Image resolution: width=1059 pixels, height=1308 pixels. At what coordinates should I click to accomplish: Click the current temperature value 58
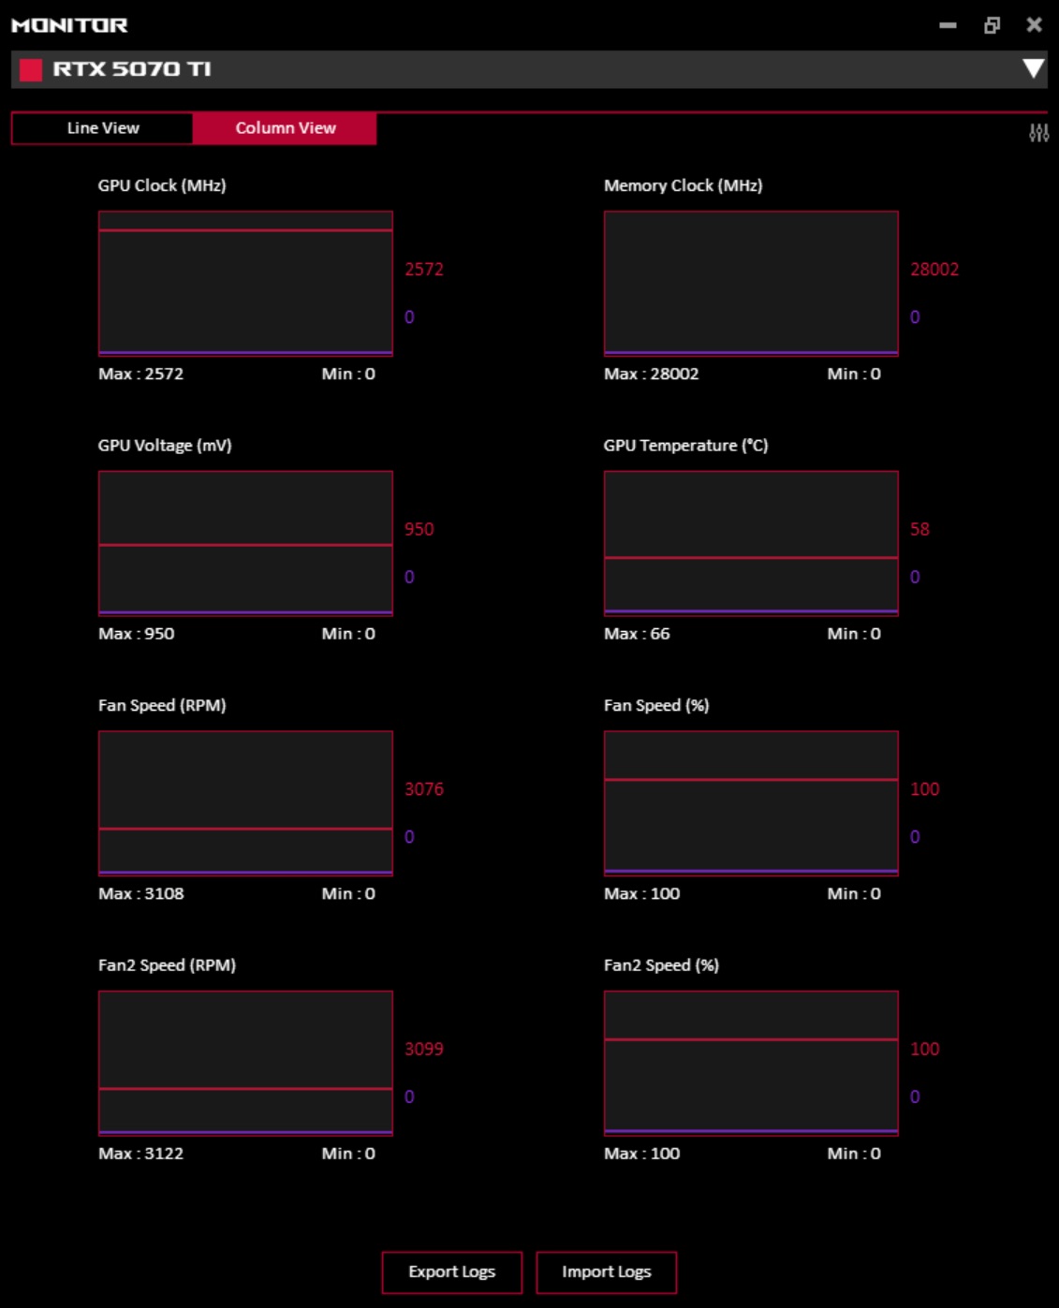click(x=919, y=529)
